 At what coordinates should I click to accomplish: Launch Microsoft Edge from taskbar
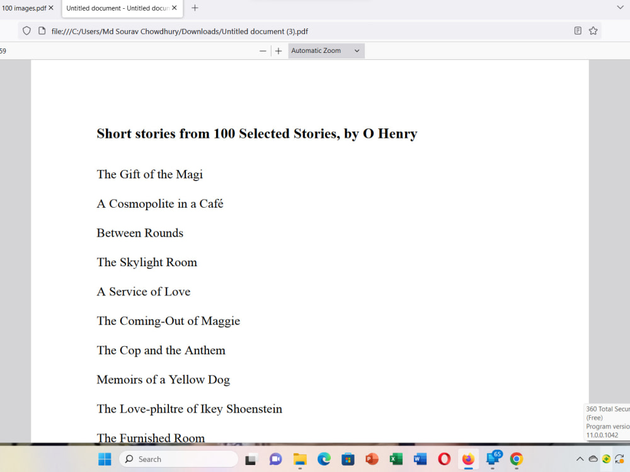(x=324, y=459)
